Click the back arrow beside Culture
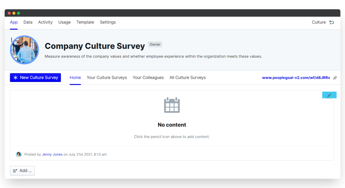 331,22
